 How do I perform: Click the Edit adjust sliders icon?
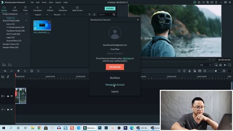click(38, 71)
